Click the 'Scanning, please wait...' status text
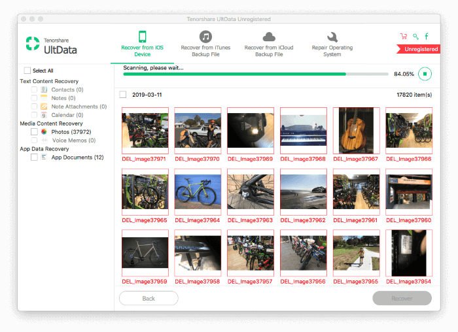This screenshot has width=458, height=332. [153, 68]
